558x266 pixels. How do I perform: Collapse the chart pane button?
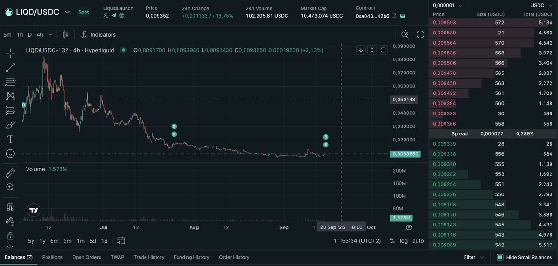pos(372,50)
